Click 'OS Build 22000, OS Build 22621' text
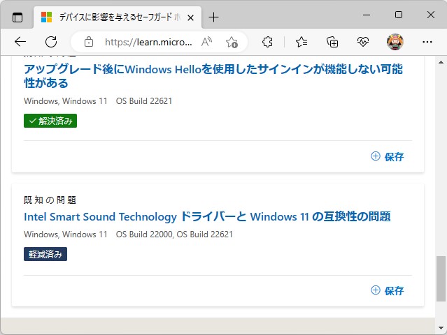The width and height of the screenshot is (447, 335). click(x=174, y=234)
